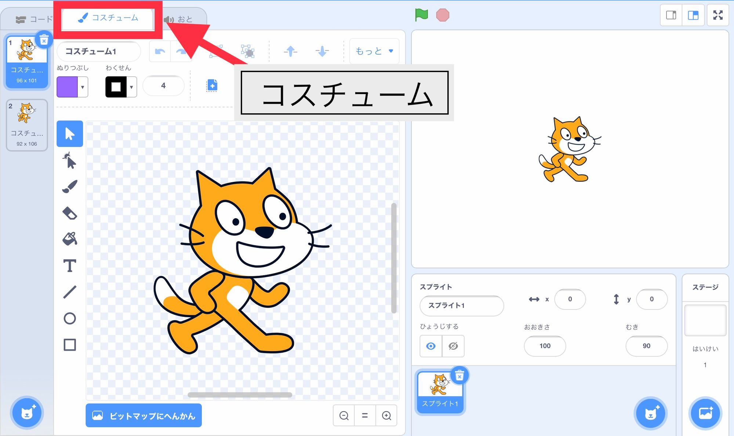Click the ステージ panel label
The width and height of the screenshot is (734, 436).
pos(705,287)
